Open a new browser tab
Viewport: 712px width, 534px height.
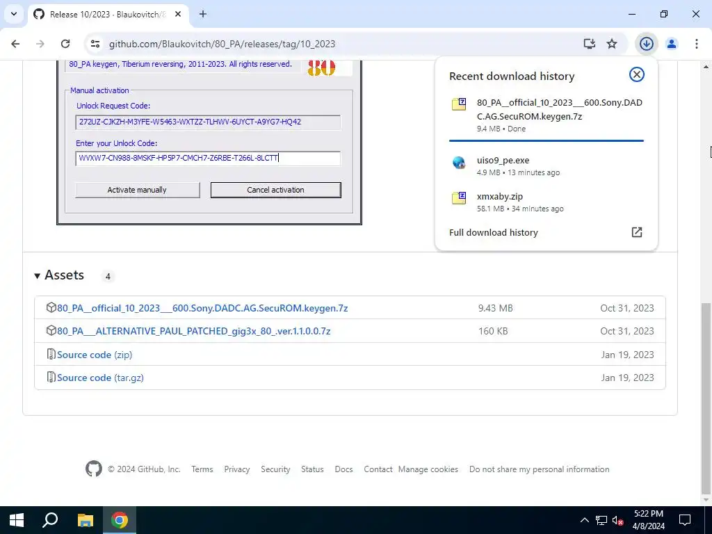coord(203,14)
